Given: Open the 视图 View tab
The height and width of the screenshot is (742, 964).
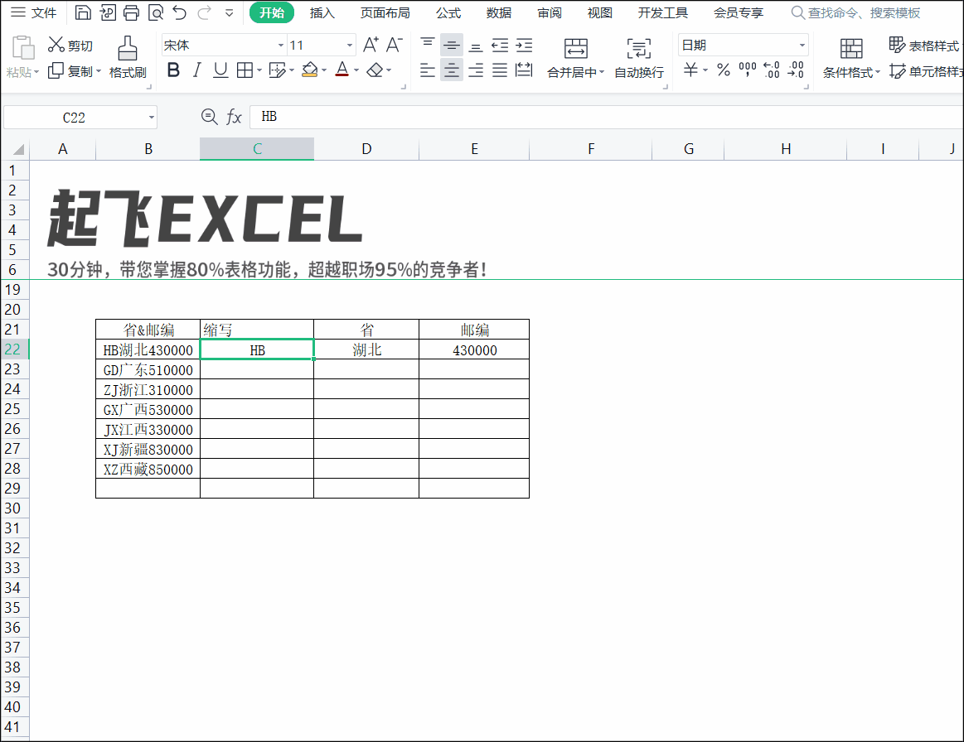Looking at the screenshot, I should point(599,12).
